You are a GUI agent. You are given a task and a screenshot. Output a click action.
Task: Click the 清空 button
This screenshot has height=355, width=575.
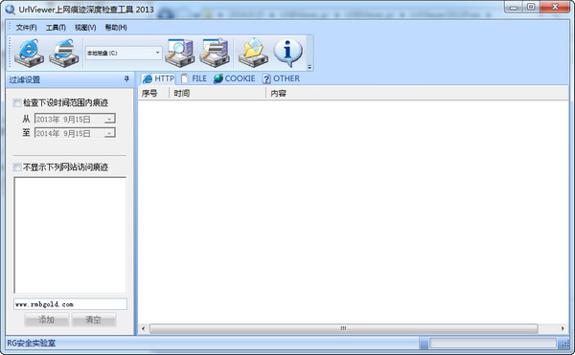(x=94, y=320)
